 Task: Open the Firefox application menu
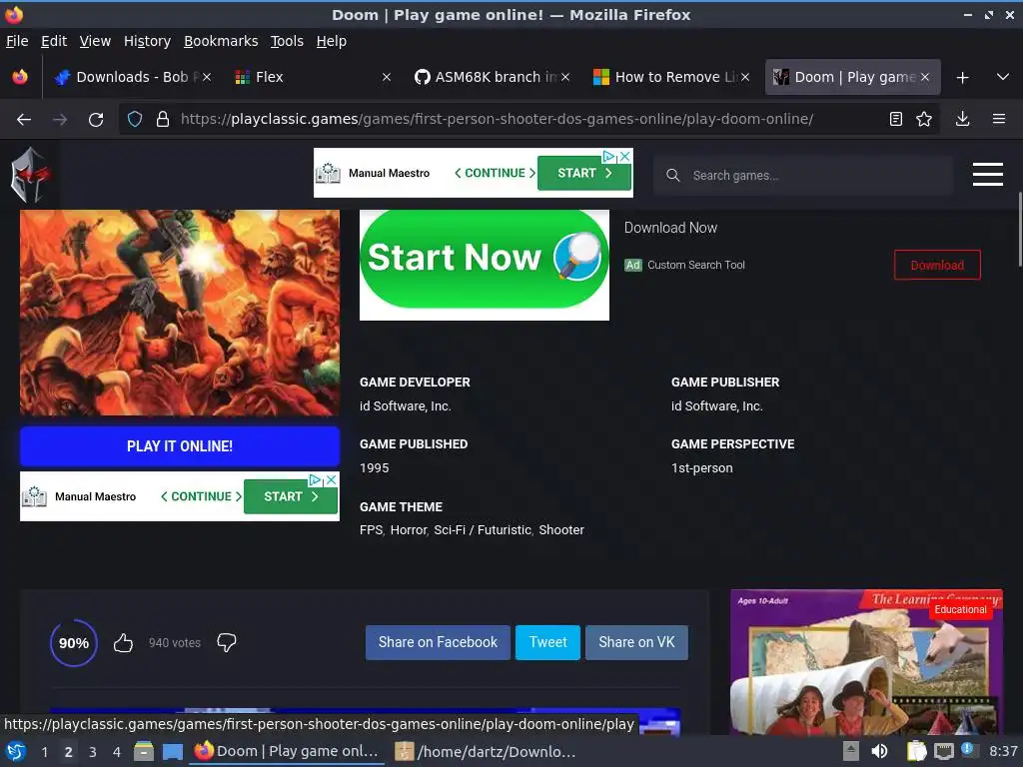tap(998, 119)
